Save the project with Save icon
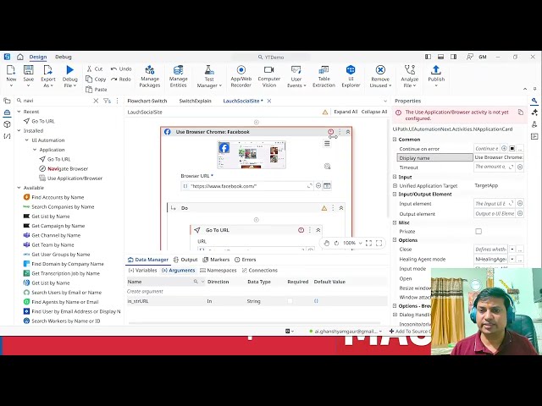The height and width of the screenshot is (406, 542). (28, 75)
